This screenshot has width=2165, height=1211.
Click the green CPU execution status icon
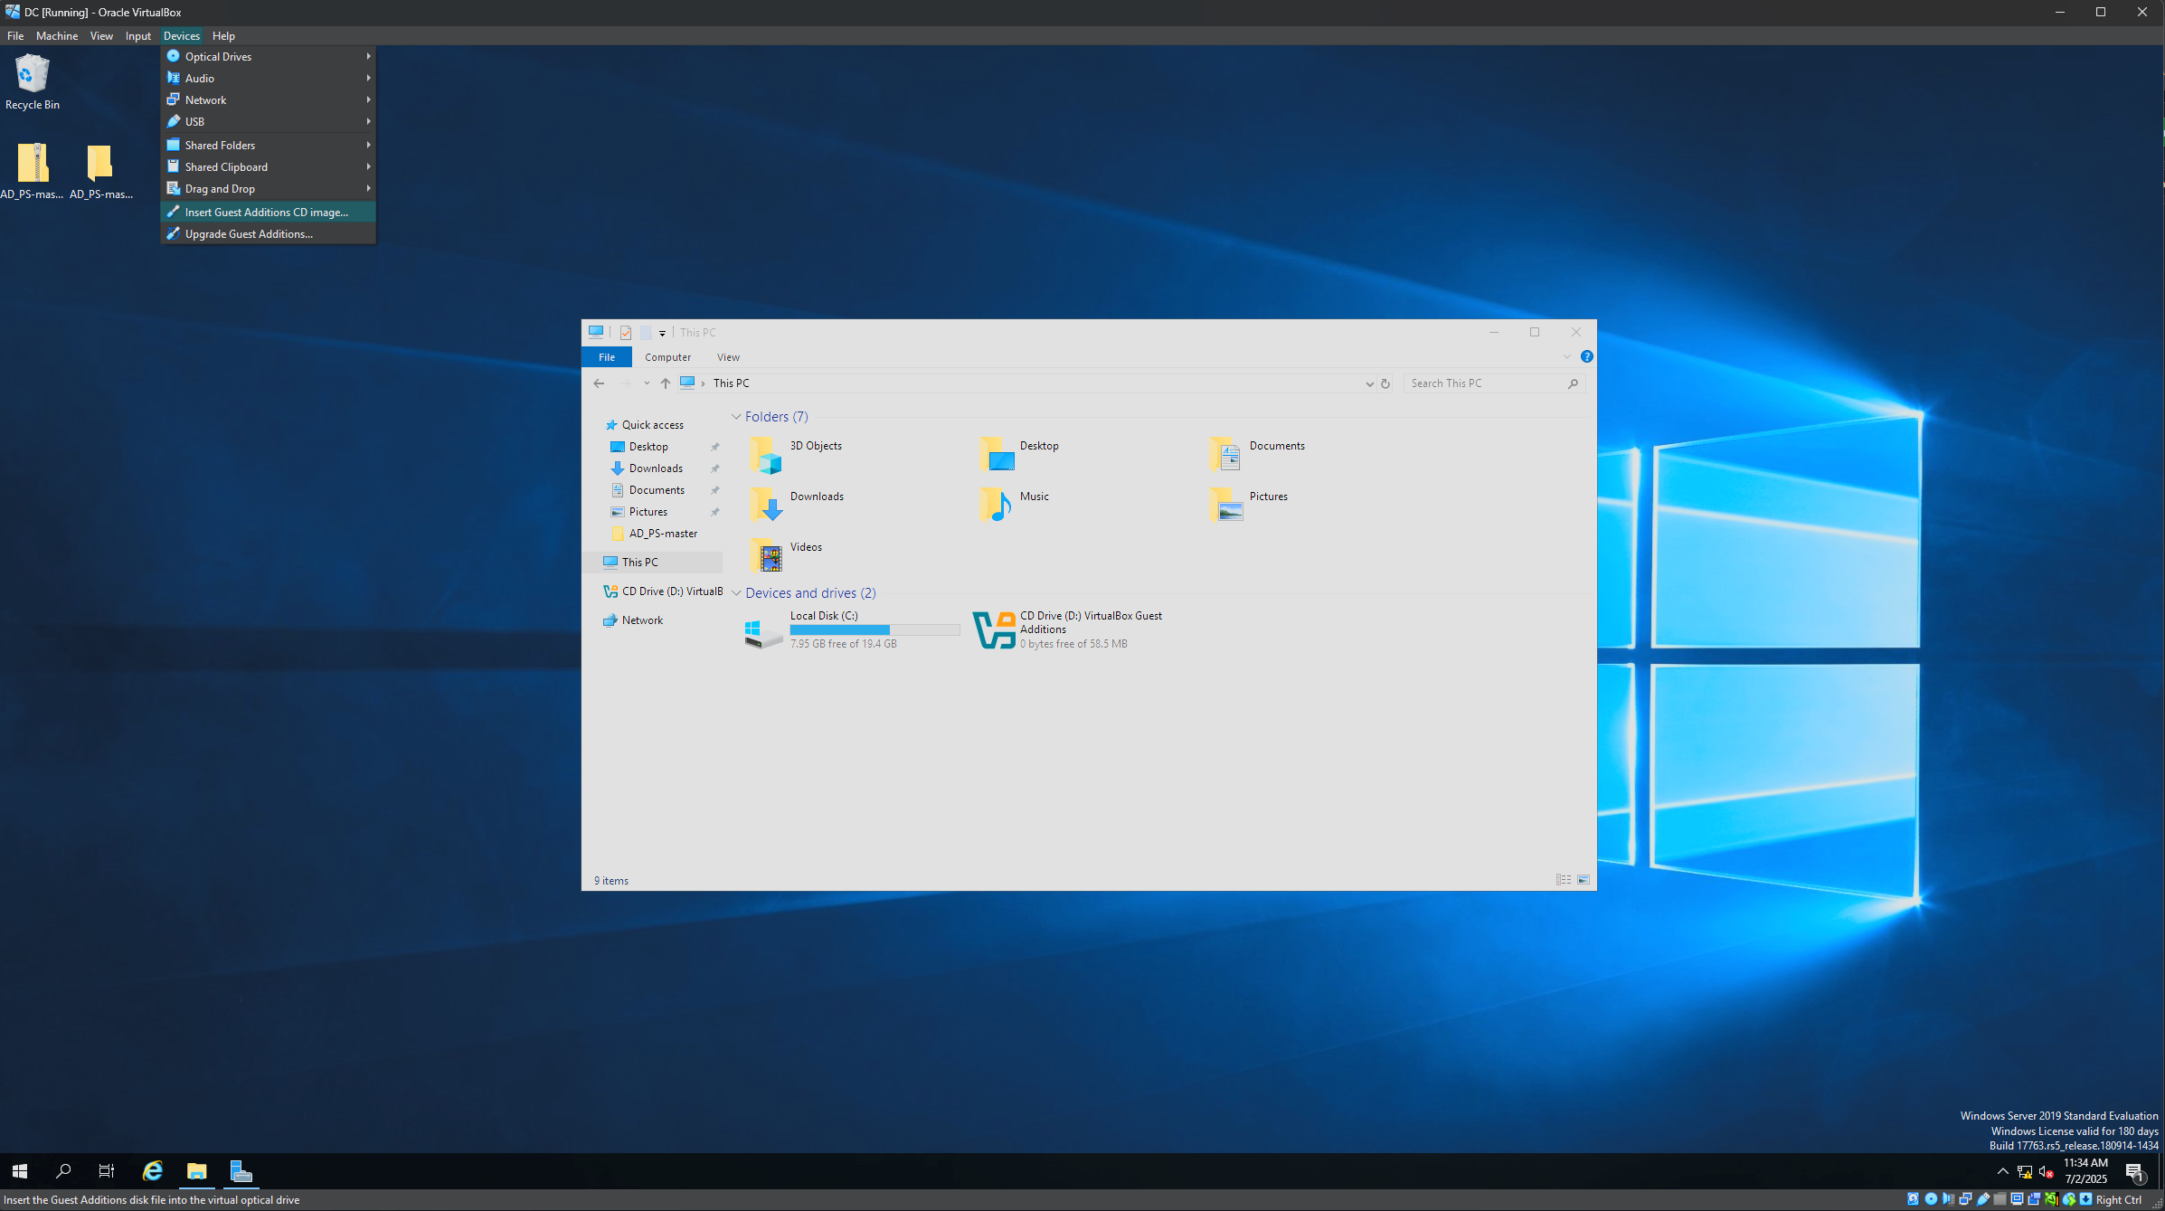(2051, 1199)
